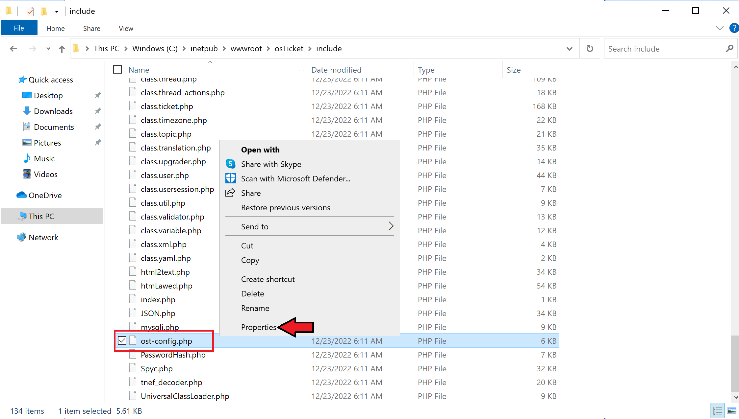This screenshot has height=419, width=739.
Task: Click osTicket in the breadcrumb path
Action: (x=289, y=49)
